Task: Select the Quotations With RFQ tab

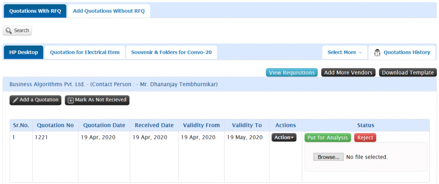Action: coord(35,11)
